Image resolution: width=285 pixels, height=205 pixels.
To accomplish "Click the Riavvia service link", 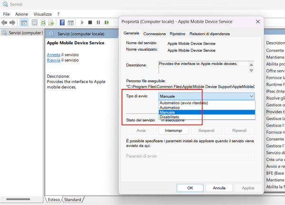I will 53,60.
